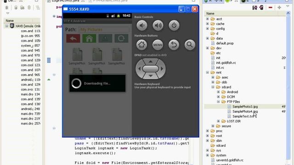Screen dimensions: 294x165
Task: Select the default.prop file
Action: [225, 43]
